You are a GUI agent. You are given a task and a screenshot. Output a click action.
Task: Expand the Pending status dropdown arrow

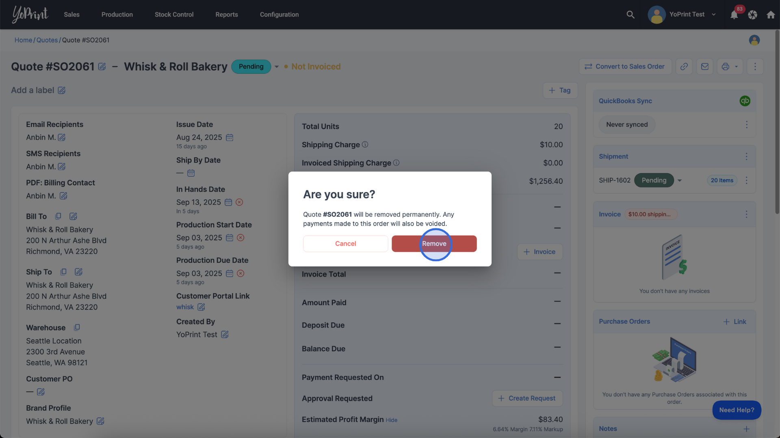pos(277,67)
